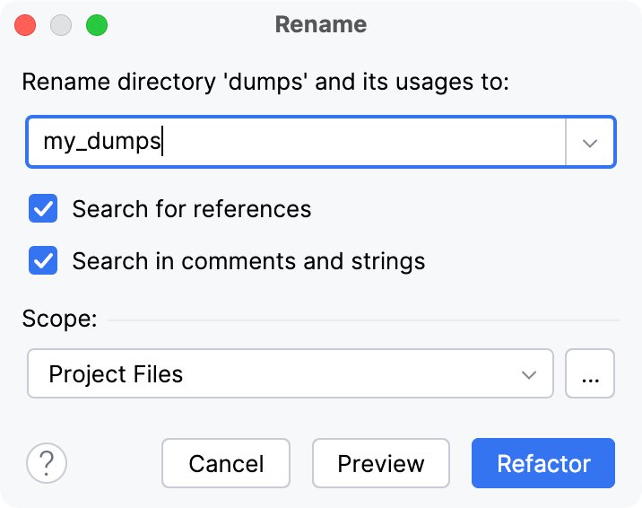642x508 pixels.
Task: Cancel the rename operation
Action: (x=226, y=463)
